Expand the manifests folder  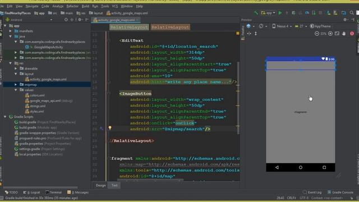(x=11, y=31)
